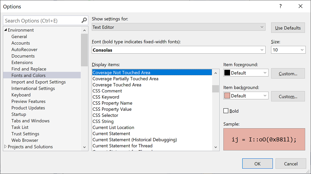311x174 pixels.
Task: Select Accounts in the options tree
Action: [x=21, y=43]
